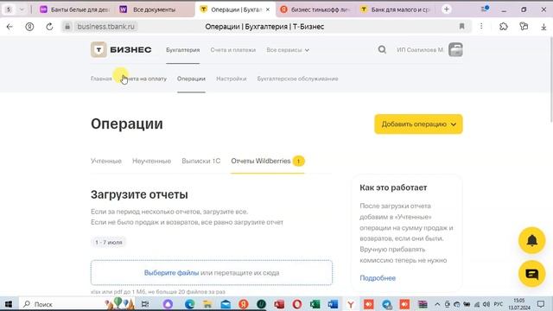Open the taskbar clock and date
The image size is (553, 311).
(x=519, y=304)
